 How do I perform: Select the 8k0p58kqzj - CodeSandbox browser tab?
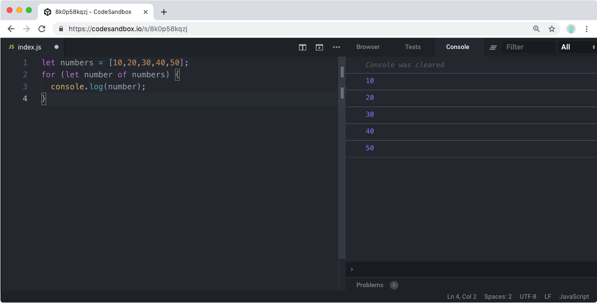tap(96, 12)
